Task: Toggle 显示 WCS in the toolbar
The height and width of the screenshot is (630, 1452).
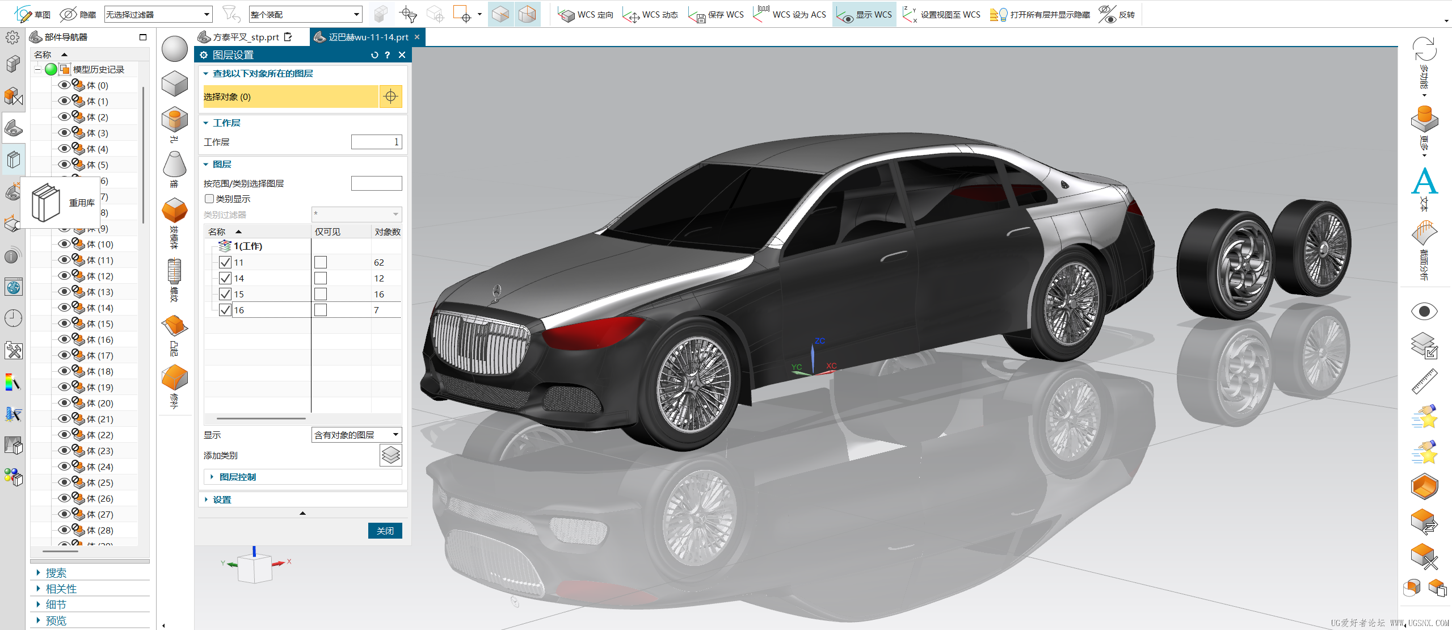Action: coord(864,14)
